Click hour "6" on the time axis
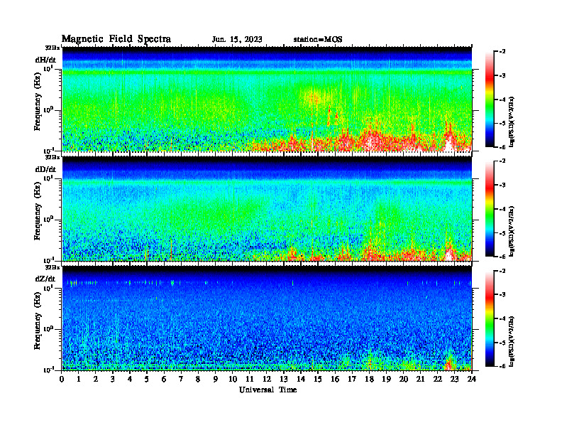Screen dimensions: 562x435 [x=164, y=379]
